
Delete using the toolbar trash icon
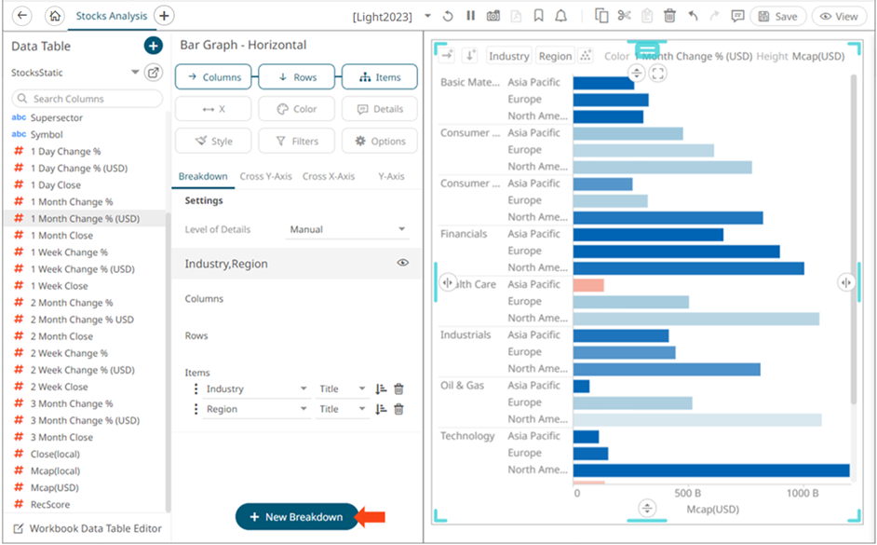point(669,16)
